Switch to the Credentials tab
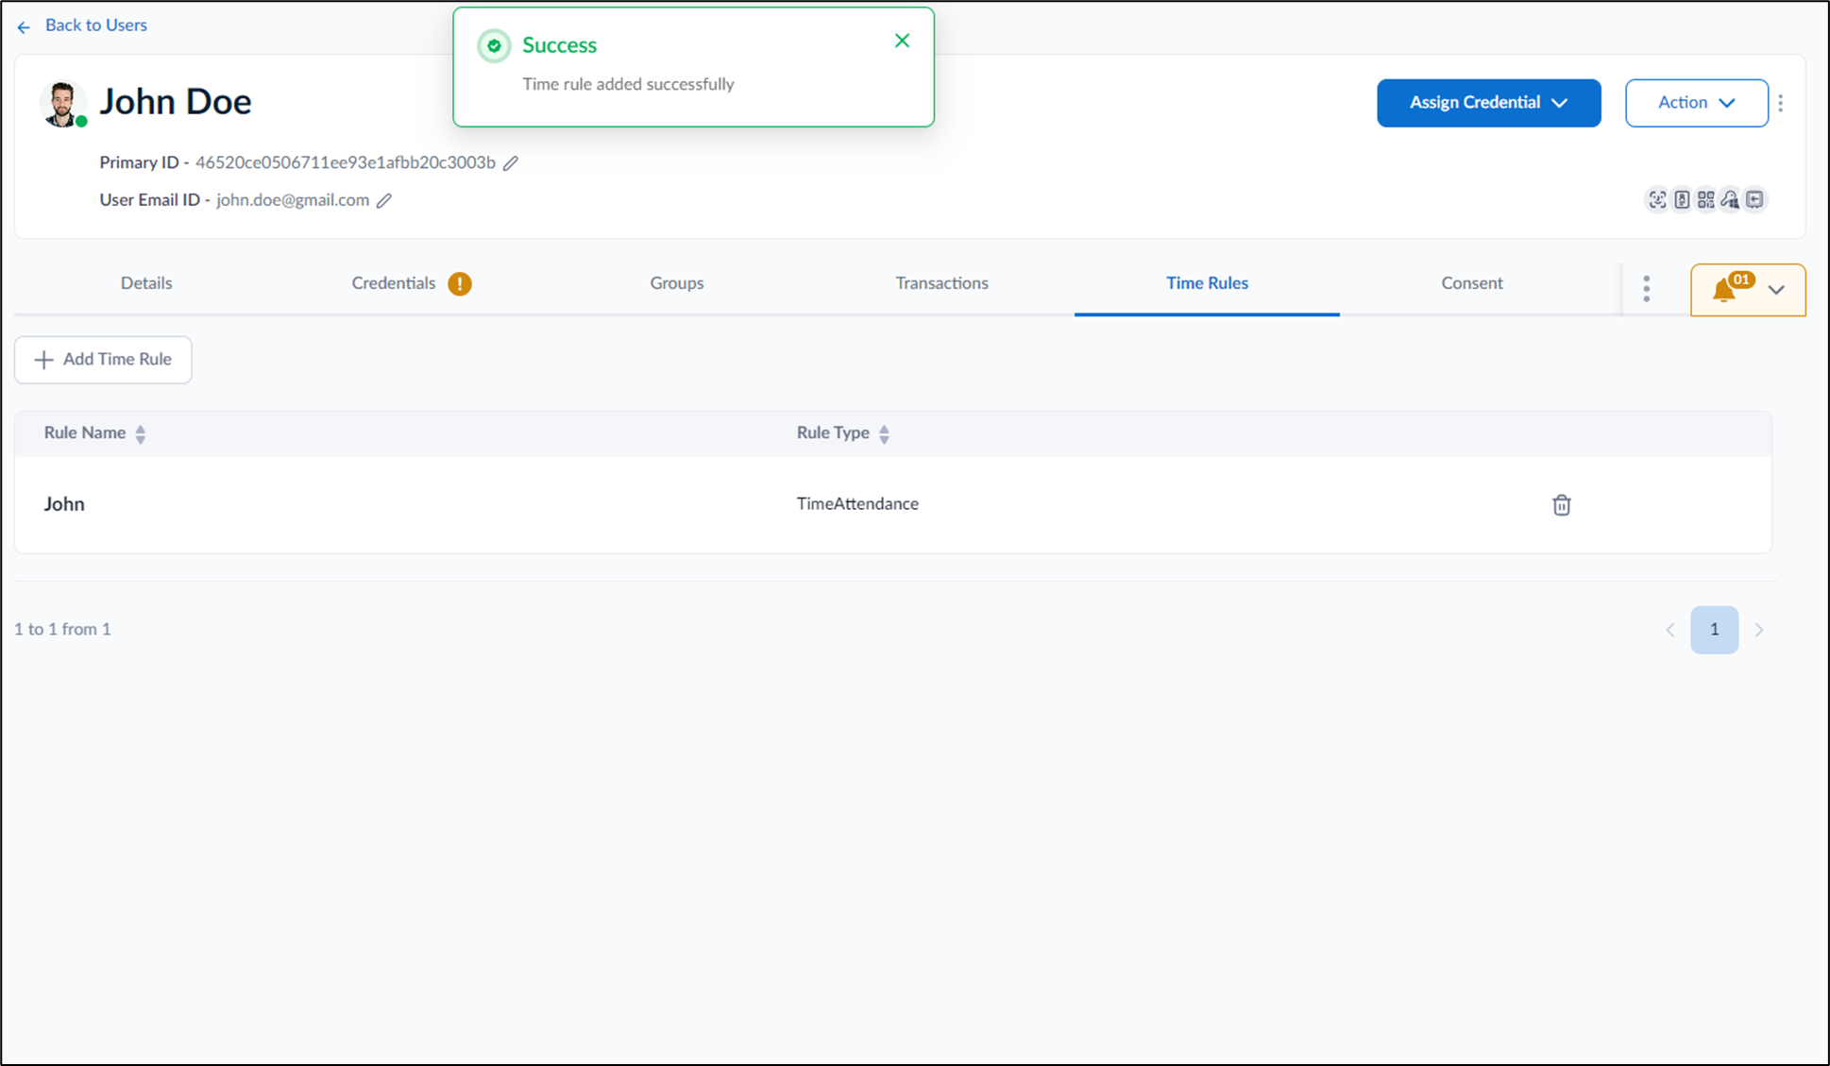Image resolution: width=1830 pixels, height=1066 pixels. pos(394,283)
